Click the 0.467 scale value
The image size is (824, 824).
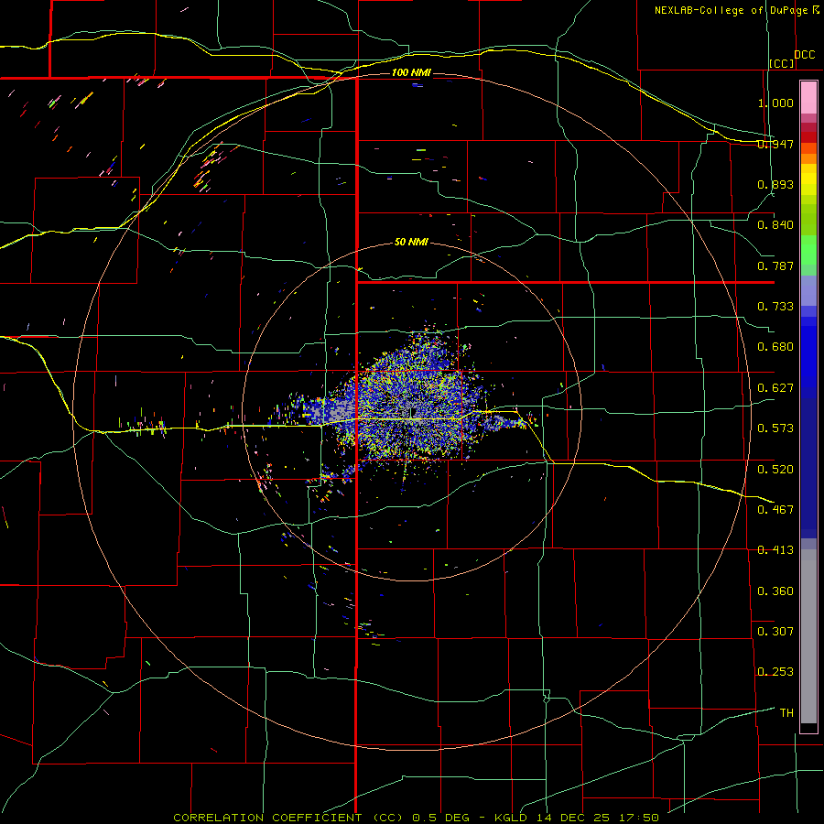pos(775,510)
